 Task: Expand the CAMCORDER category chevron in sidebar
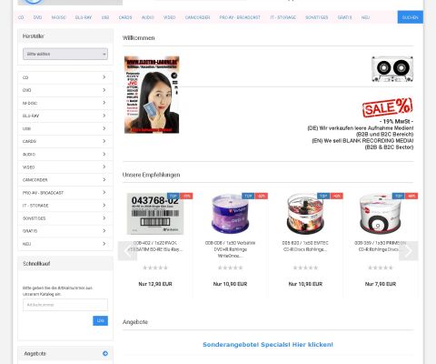tap(104, 179)
